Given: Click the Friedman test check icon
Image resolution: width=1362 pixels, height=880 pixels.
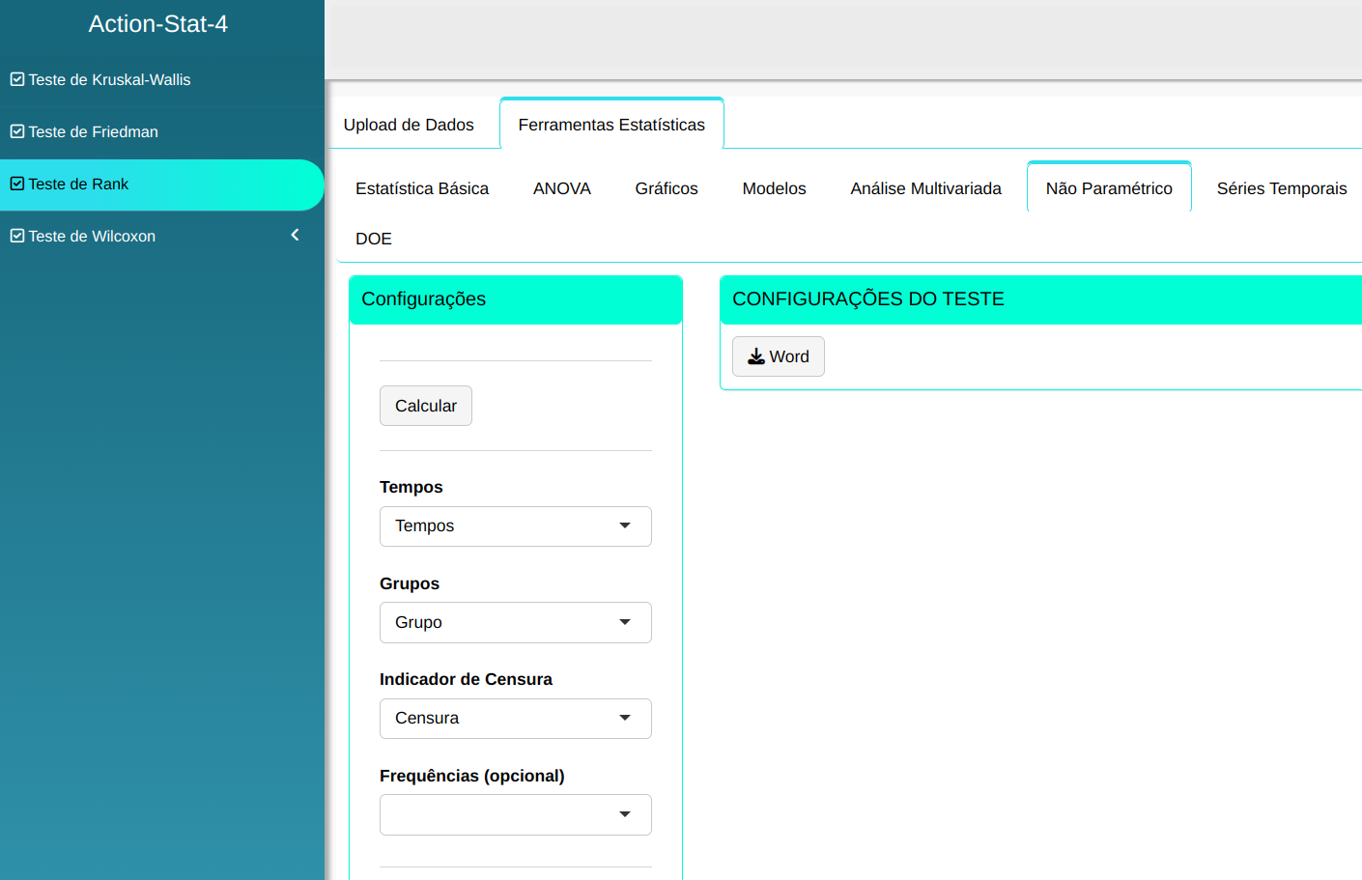Looking at the screenshot, I should (x=17, y=131).
